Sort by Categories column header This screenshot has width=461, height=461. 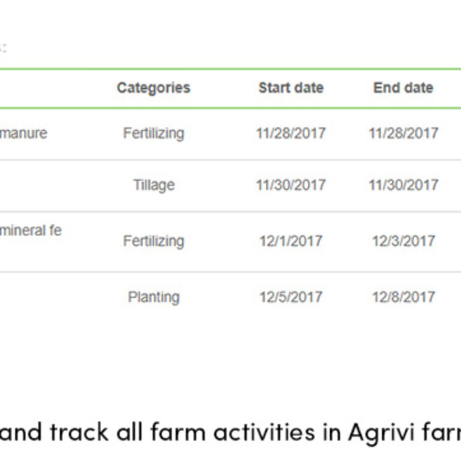(x=154, y=88)
